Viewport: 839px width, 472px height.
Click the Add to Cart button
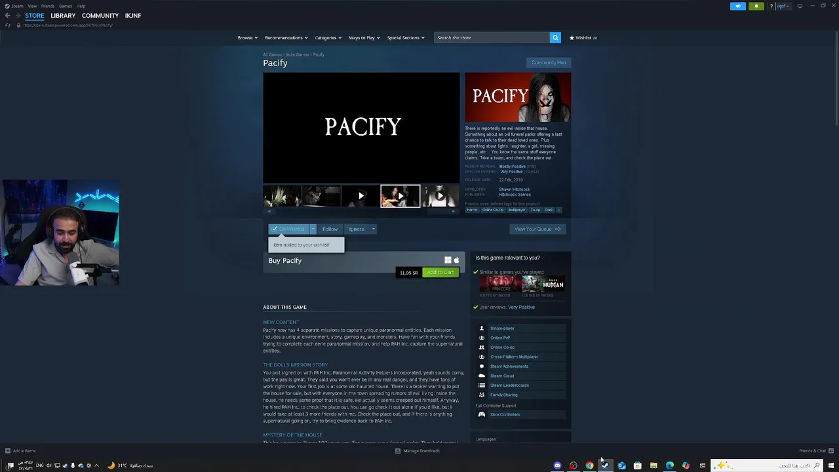pos(440,273)
